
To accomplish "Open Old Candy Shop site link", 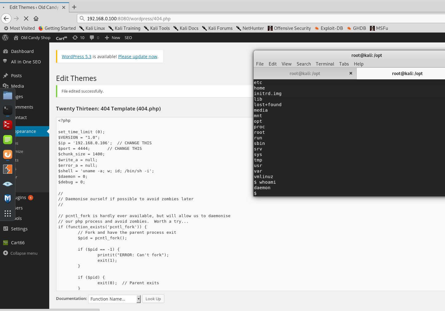I will tap(32, 38).
